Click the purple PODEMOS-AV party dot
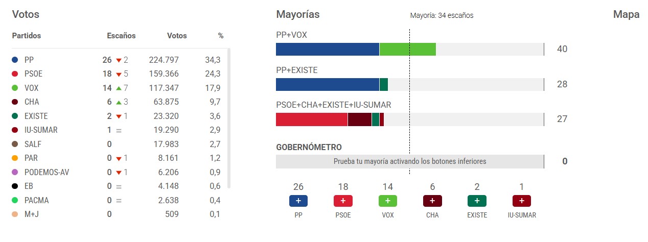 pos(15,173)
